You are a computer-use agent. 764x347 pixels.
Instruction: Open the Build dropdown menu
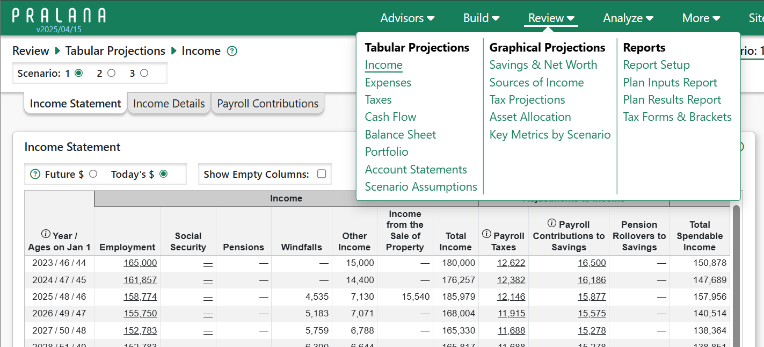pyautogui.click(x=481, y=18)
